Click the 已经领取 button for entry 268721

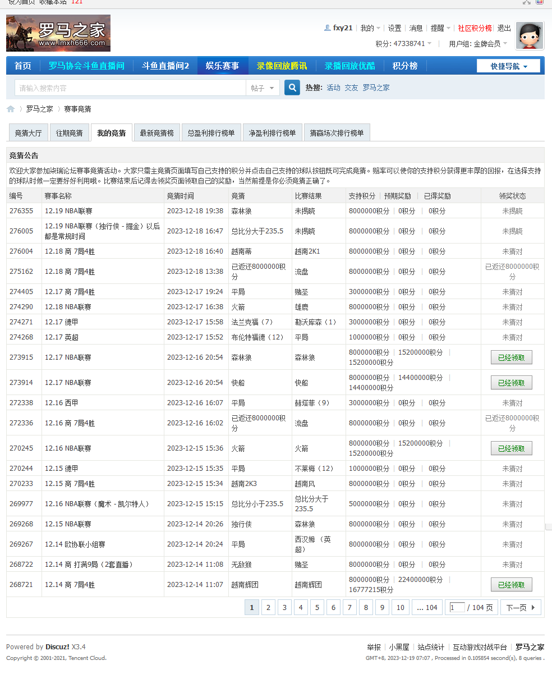pyautogui.click(x=511, y=584)
